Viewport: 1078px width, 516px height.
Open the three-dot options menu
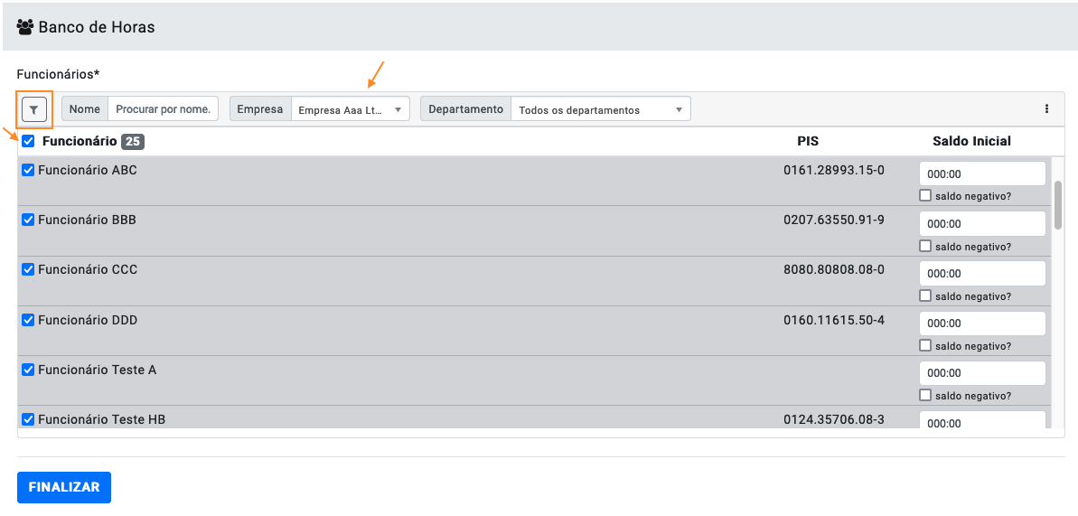click(x=1046, y=108)
